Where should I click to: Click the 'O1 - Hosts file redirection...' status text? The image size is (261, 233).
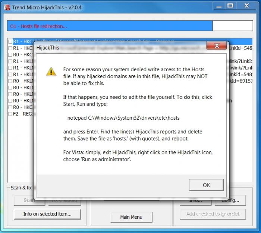38,26
